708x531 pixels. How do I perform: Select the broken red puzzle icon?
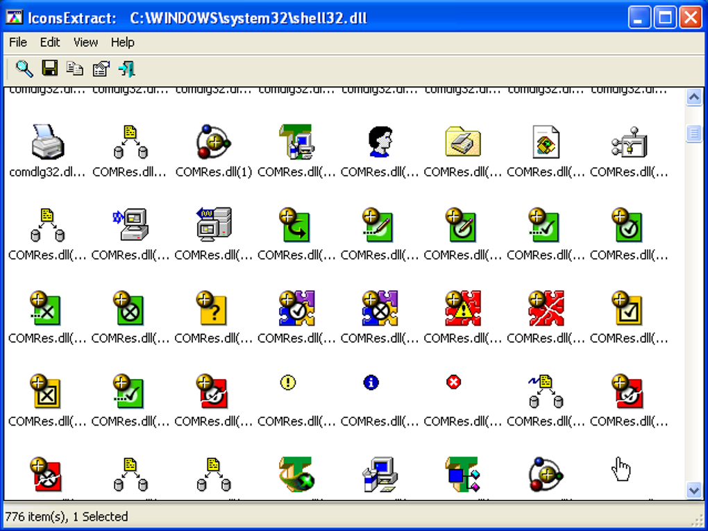pos(546,308)
